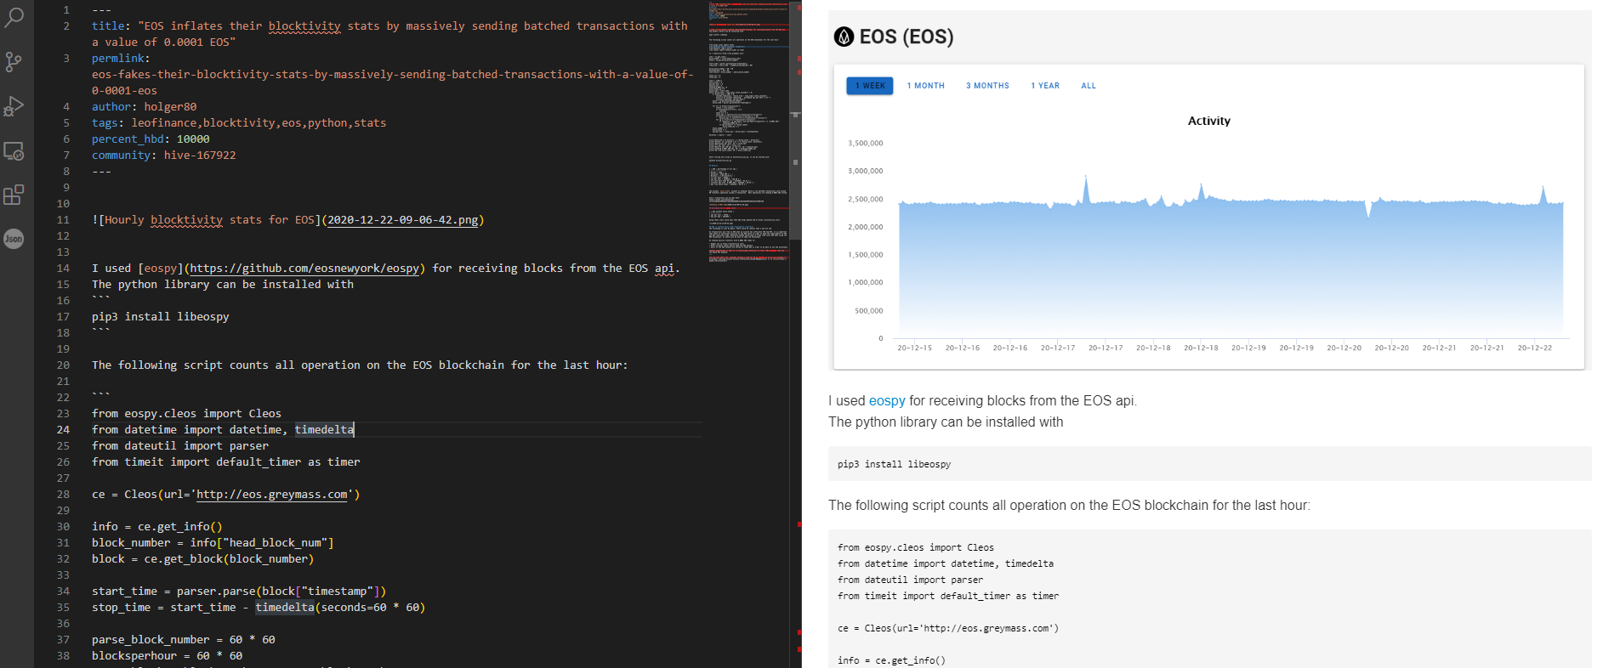
Task: Click 'The python library can be installed with' in preview
Action: [x=946, y=422]
